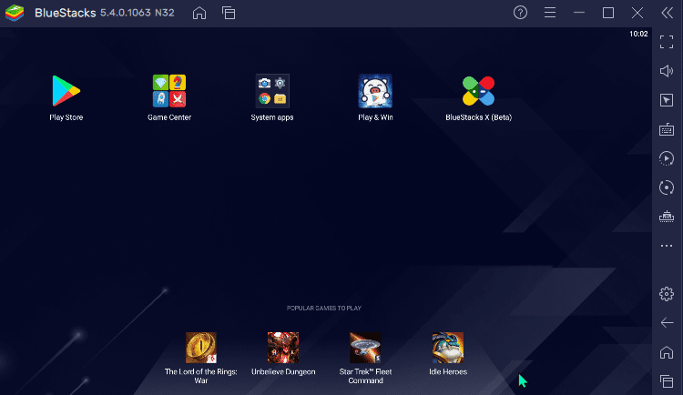Launch BlueStacks X (Beta)
683x395 pixels.
coord(478,91)
